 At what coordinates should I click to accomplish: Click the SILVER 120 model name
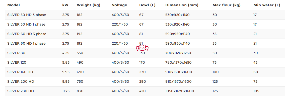17,63
